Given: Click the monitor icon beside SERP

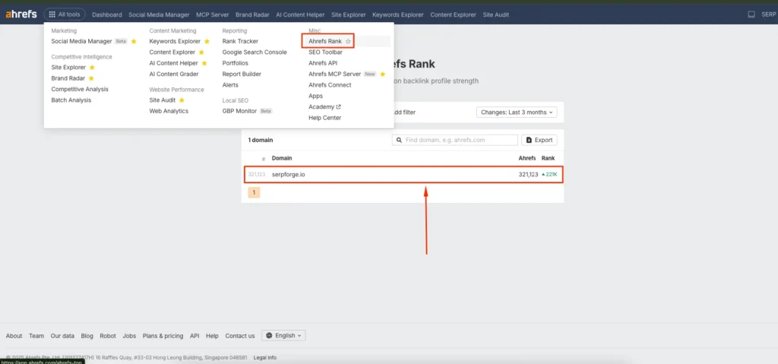Looking at the screenshot, I should (x=751, y=14).
